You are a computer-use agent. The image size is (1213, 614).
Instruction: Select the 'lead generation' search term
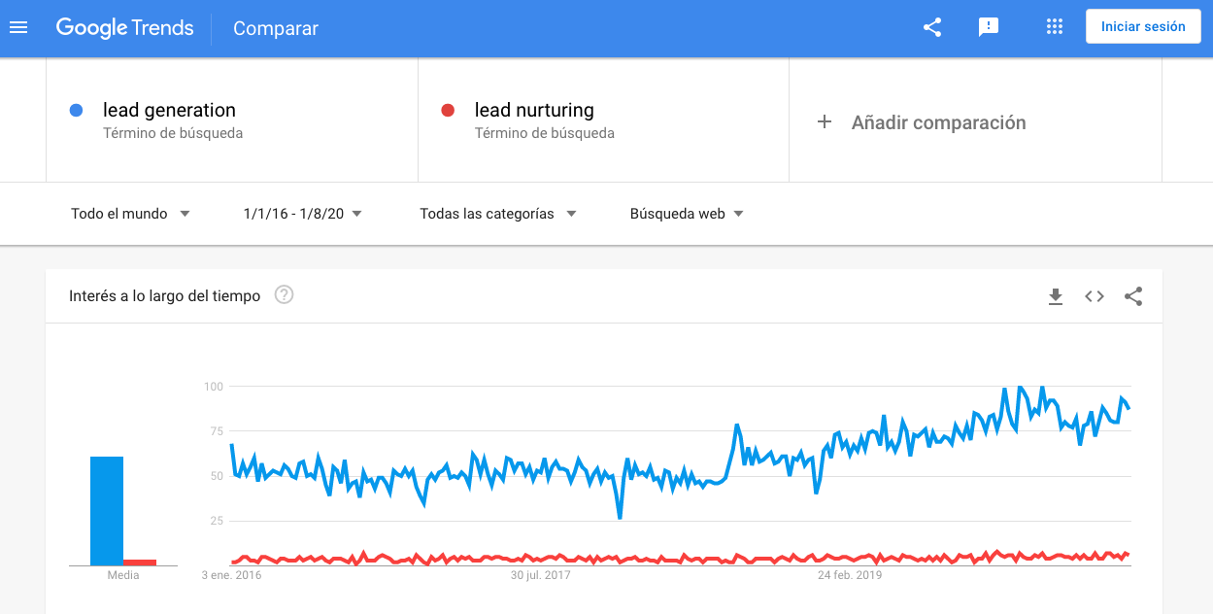point(169,110)
